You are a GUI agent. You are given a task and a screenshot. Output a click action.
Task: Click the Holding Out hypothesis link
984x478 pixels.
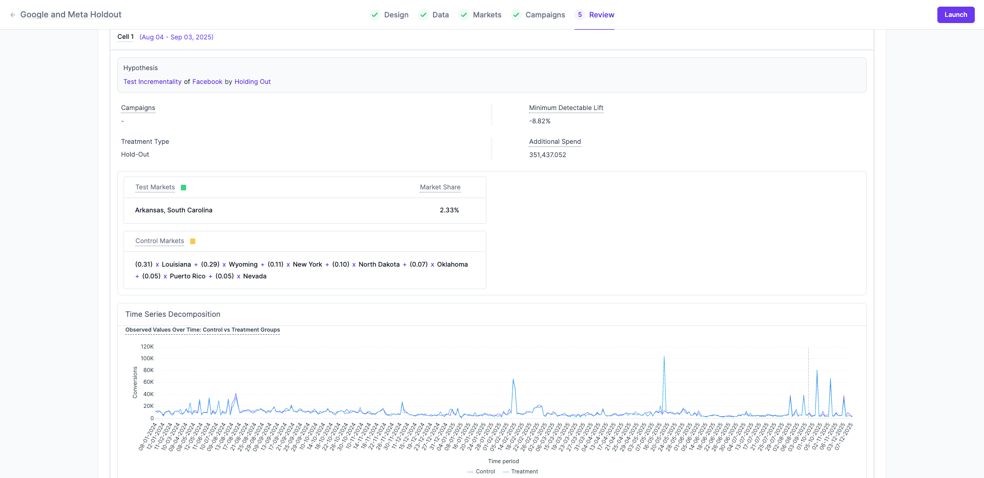(253, 82)
